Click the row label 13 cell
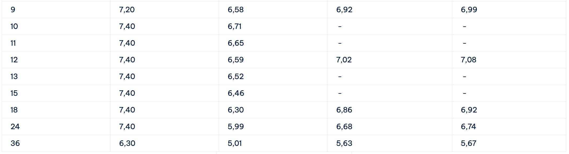The width and height of the screenshot is (569, 154). point(14,76)
